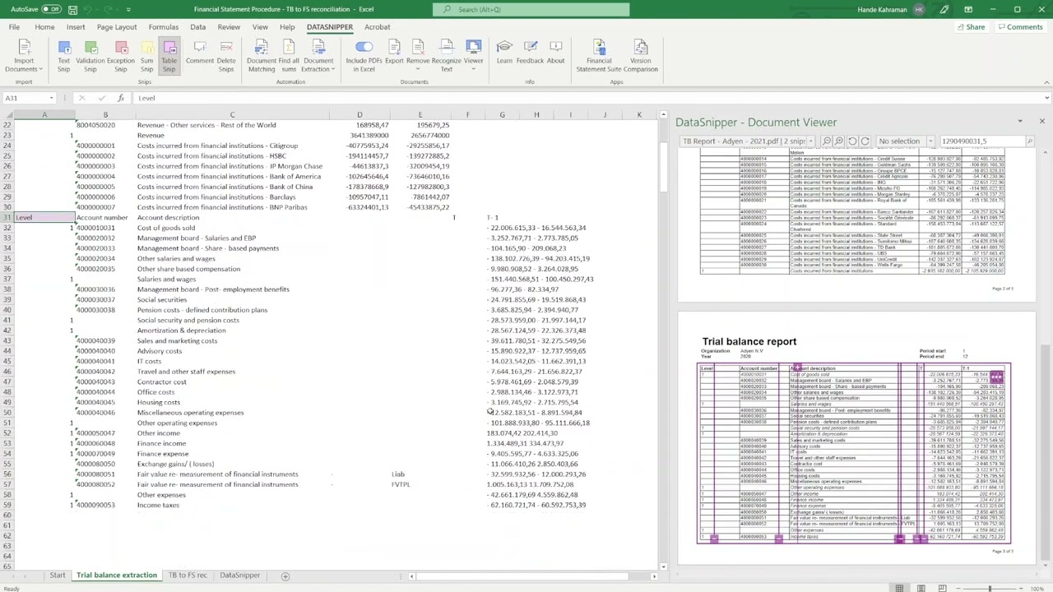Run the Find all sums tool
Viewport: 1053px width, 592px height.
(x=289, y=56)
